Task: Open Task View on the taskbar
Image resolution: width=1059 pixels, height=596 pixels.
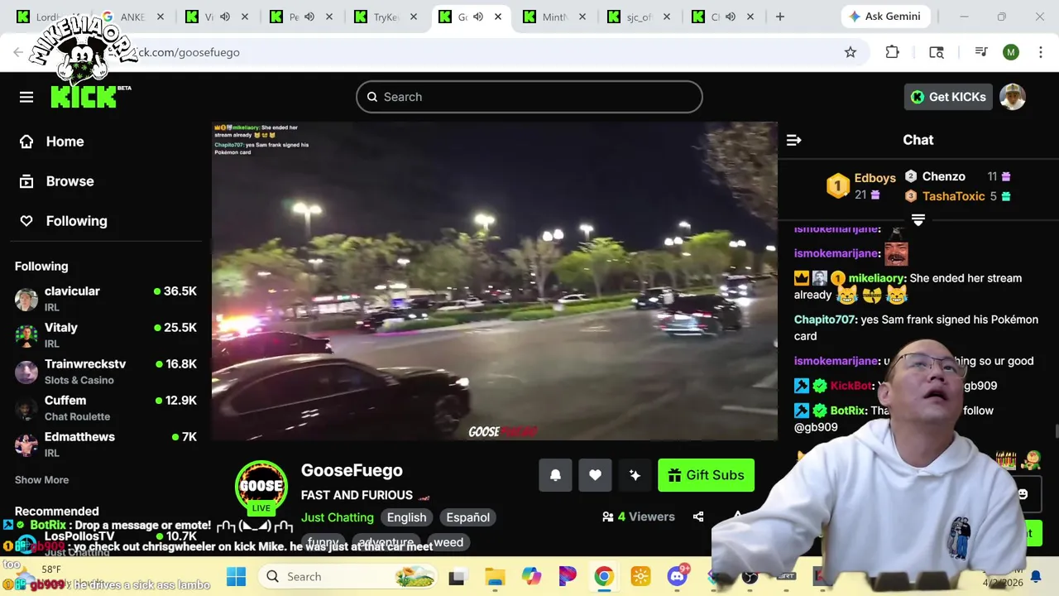Action: pyautogui.click(x=457, y=577)
